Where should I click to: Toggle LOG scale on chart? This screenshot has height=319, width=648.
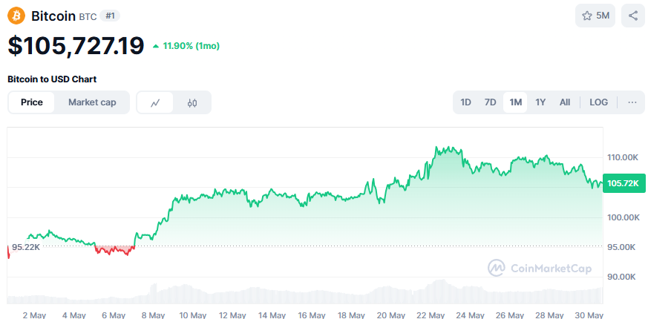click(x=598, y=102)
